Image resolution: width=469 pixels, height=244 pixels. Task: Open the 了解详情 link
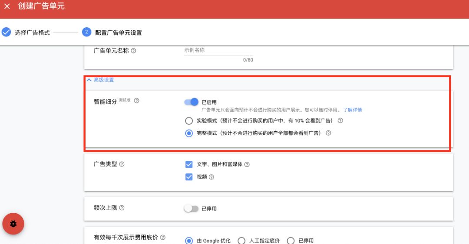click(353, 110)
